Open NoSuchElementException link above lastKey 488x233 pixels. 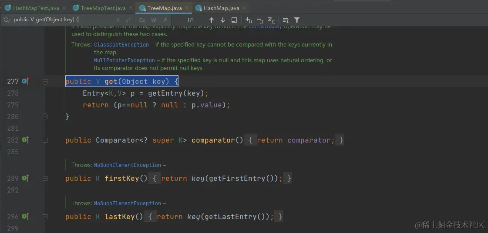(x=128, y=203)
